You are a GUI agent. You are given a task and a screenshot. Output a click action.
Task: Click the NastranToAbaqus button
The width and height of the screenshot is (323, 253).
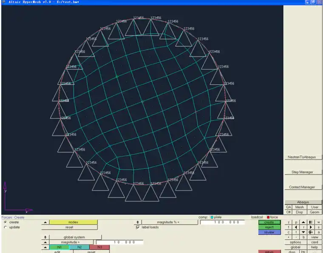tap(303, 157)
